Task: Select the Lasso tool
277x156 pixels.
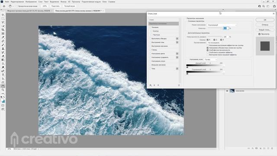Action: 3,22
